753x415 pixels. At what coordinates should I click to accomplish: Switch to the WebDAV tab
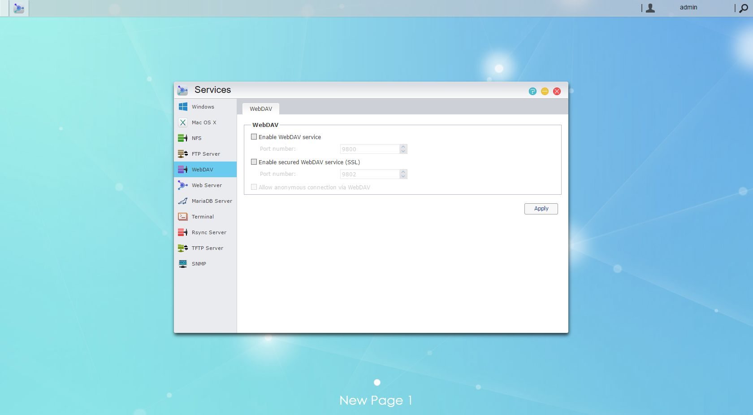tap(261, 109)
